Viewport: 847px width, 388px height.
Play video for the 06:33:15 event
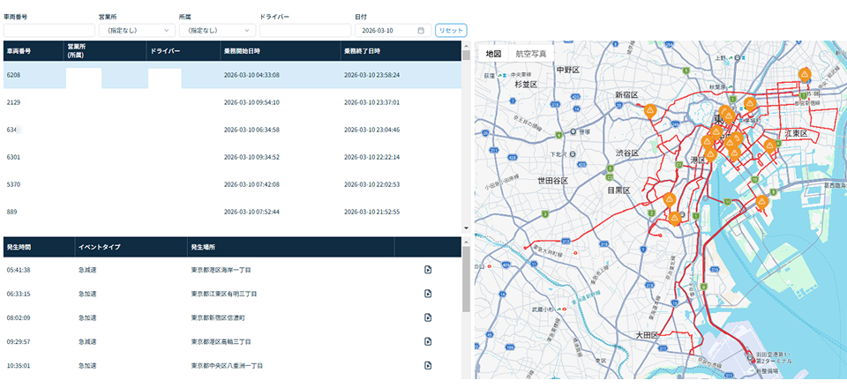428,294
